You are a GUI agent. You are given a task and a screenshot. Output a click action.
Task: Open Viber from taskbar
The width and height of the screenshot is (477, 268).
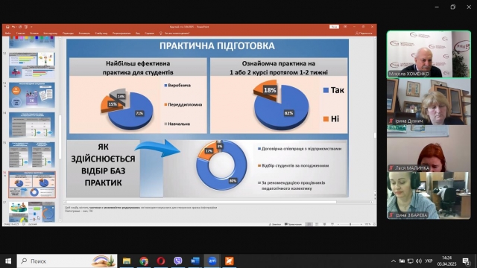tap(177, 261)
